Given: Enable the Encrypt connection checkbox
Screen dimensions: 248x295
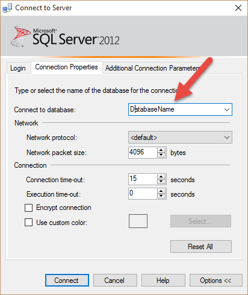Looking at the screenshot, I should pyautogui.click(x=28, y=208).
